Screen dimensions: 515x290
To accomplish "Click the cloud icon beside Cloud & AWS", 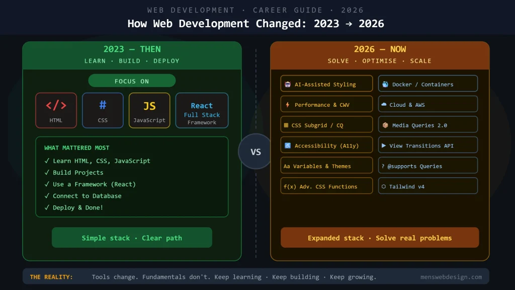I will point(384,105).
